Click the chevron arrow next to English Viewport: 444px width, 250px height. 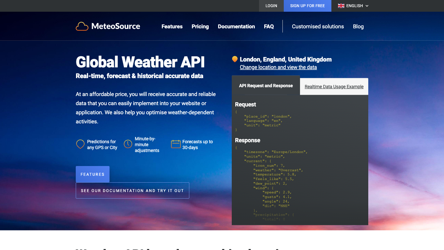coord(367,6)
